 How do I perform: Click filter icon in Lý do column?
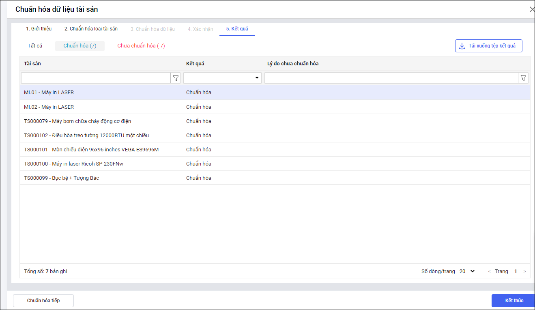point(523,78)
